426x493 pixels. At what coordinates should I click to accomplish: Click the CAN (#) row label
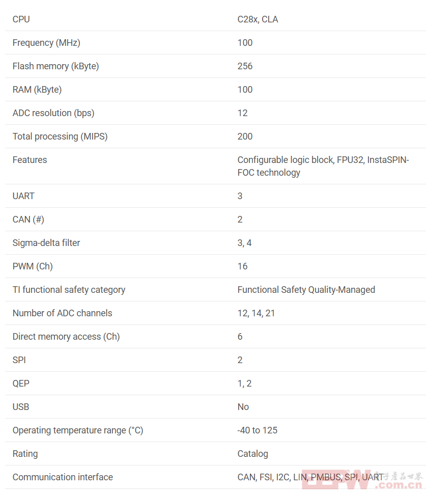coord(29,220)
